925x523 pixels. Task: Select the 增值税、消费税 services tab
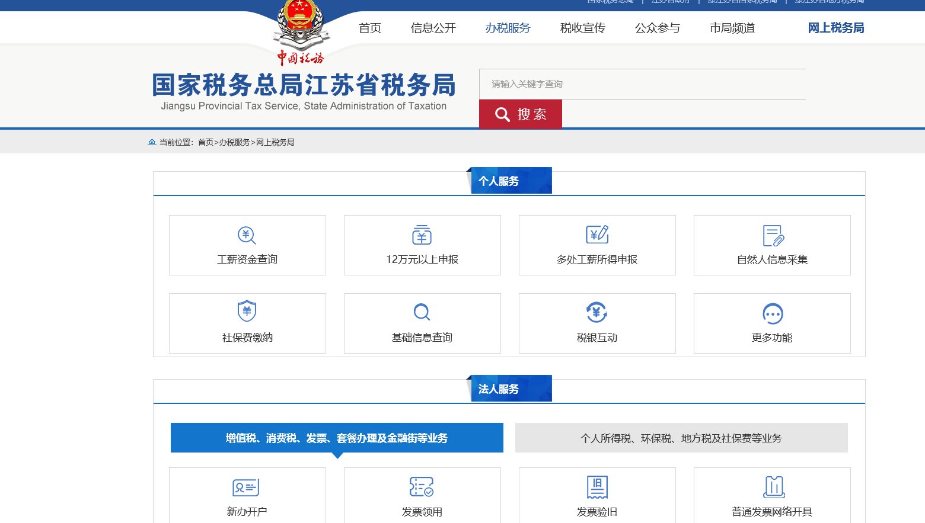tap(336, 438)
